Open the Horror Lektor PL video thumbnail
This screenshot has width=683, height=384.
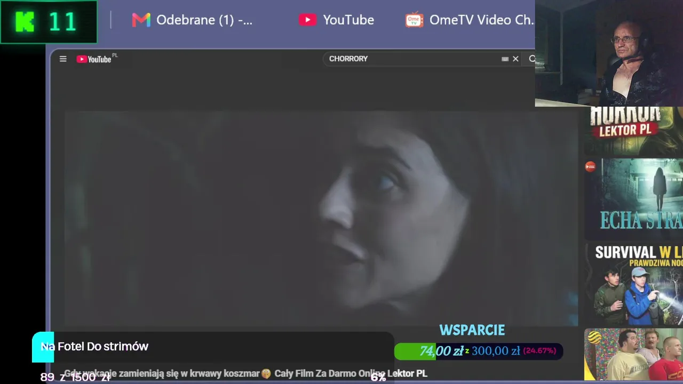click(633, 131)
